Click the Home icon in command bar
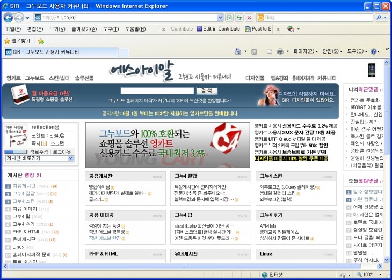The image size is (392, 280). click(238, 51)
